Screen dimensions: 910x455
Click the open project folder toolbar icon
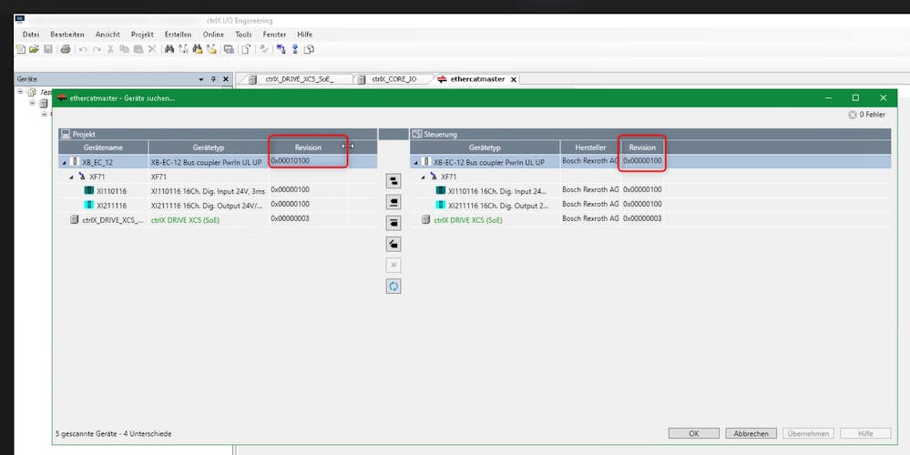[35, 49]
